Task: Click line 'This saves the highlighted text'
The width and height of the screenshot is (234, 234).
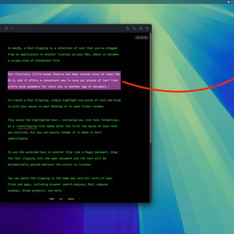Action: (x=64, y=120)
